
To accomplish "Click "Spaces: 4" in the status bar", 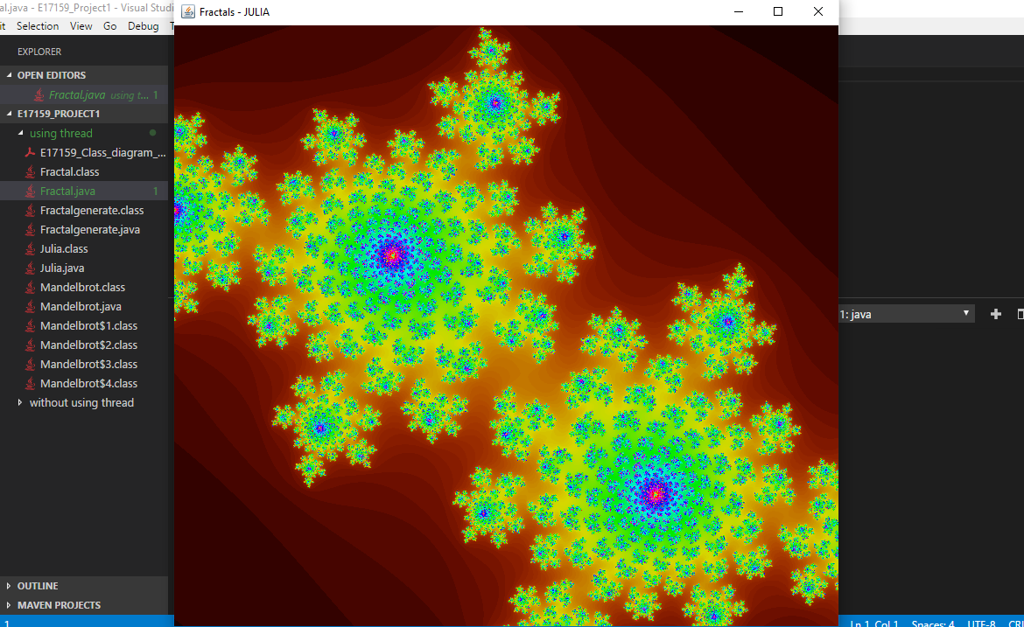I will 933,624.
